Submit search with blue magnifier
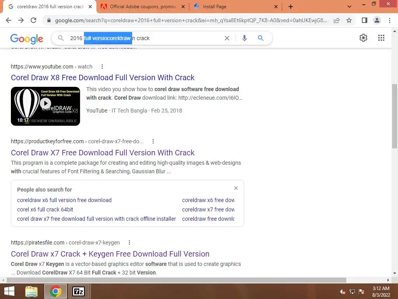The image size is (398, 299). 260,38
